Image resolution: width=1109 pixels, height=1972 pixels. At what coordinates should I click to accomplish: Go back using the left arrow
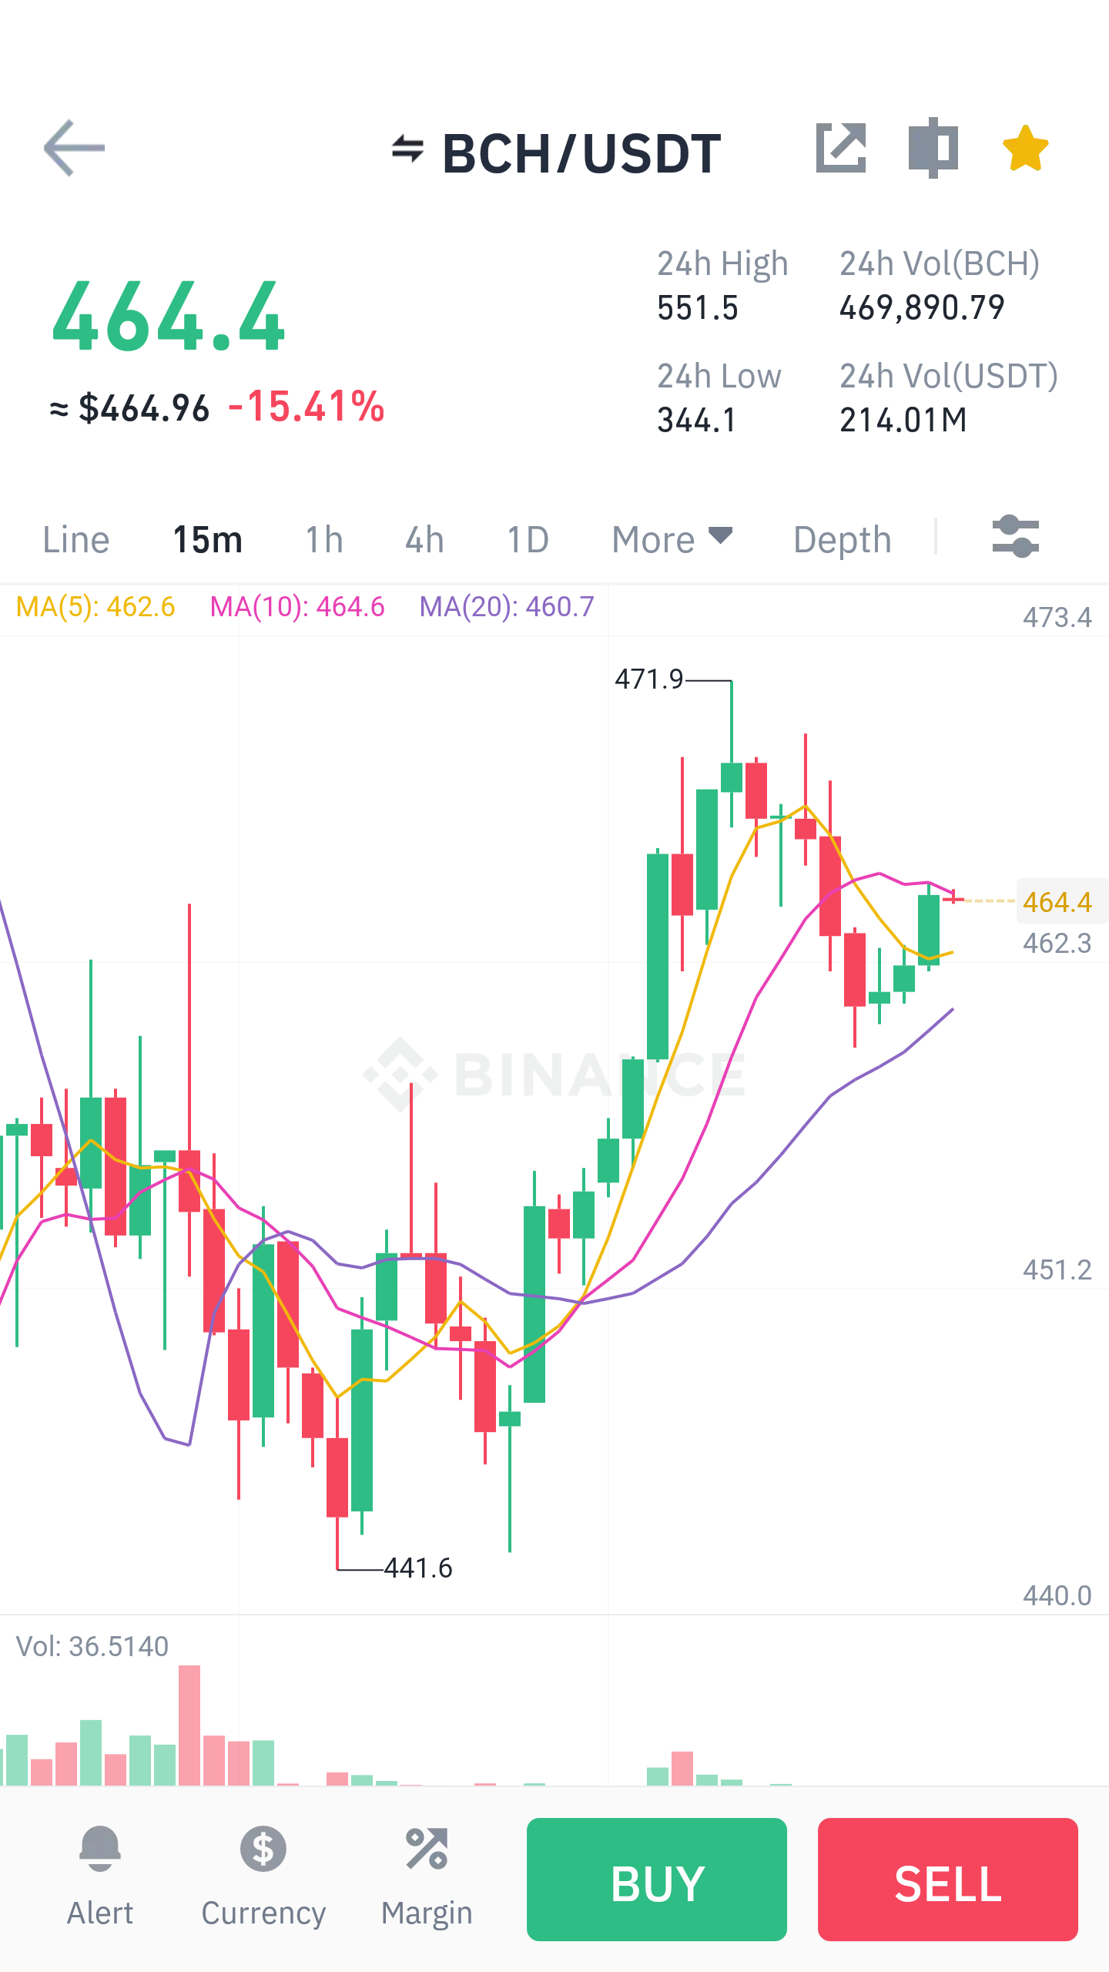point(74,148)
